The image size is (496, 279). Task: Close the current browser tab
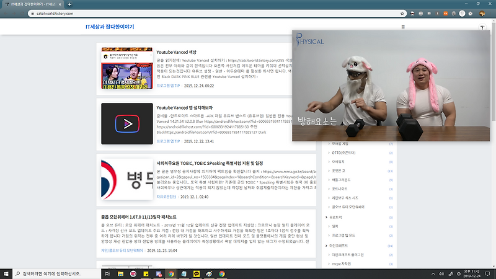click(60, 4)
